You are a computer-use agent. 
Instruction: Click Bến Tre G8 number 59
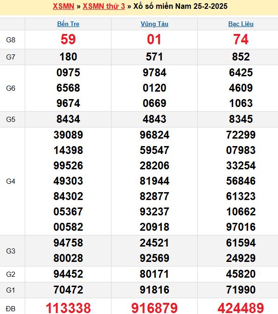(x=68, y=39)
